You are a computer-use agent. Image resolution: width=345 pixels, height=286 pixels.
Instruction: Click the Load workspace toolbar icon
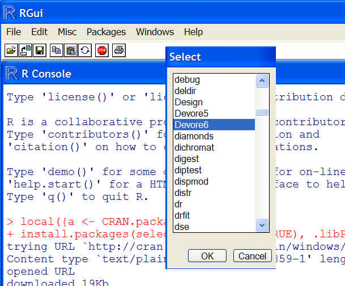click(x=25, y=50)
